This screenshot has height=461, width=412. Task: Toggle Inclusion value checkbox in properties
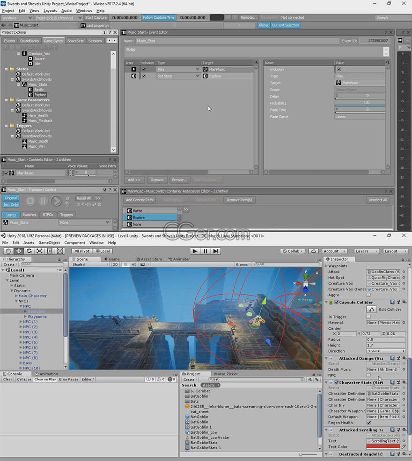click(x=339, y=69)
